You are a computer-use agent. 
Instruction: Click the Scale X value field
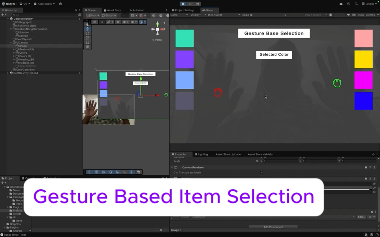(280, 161)
